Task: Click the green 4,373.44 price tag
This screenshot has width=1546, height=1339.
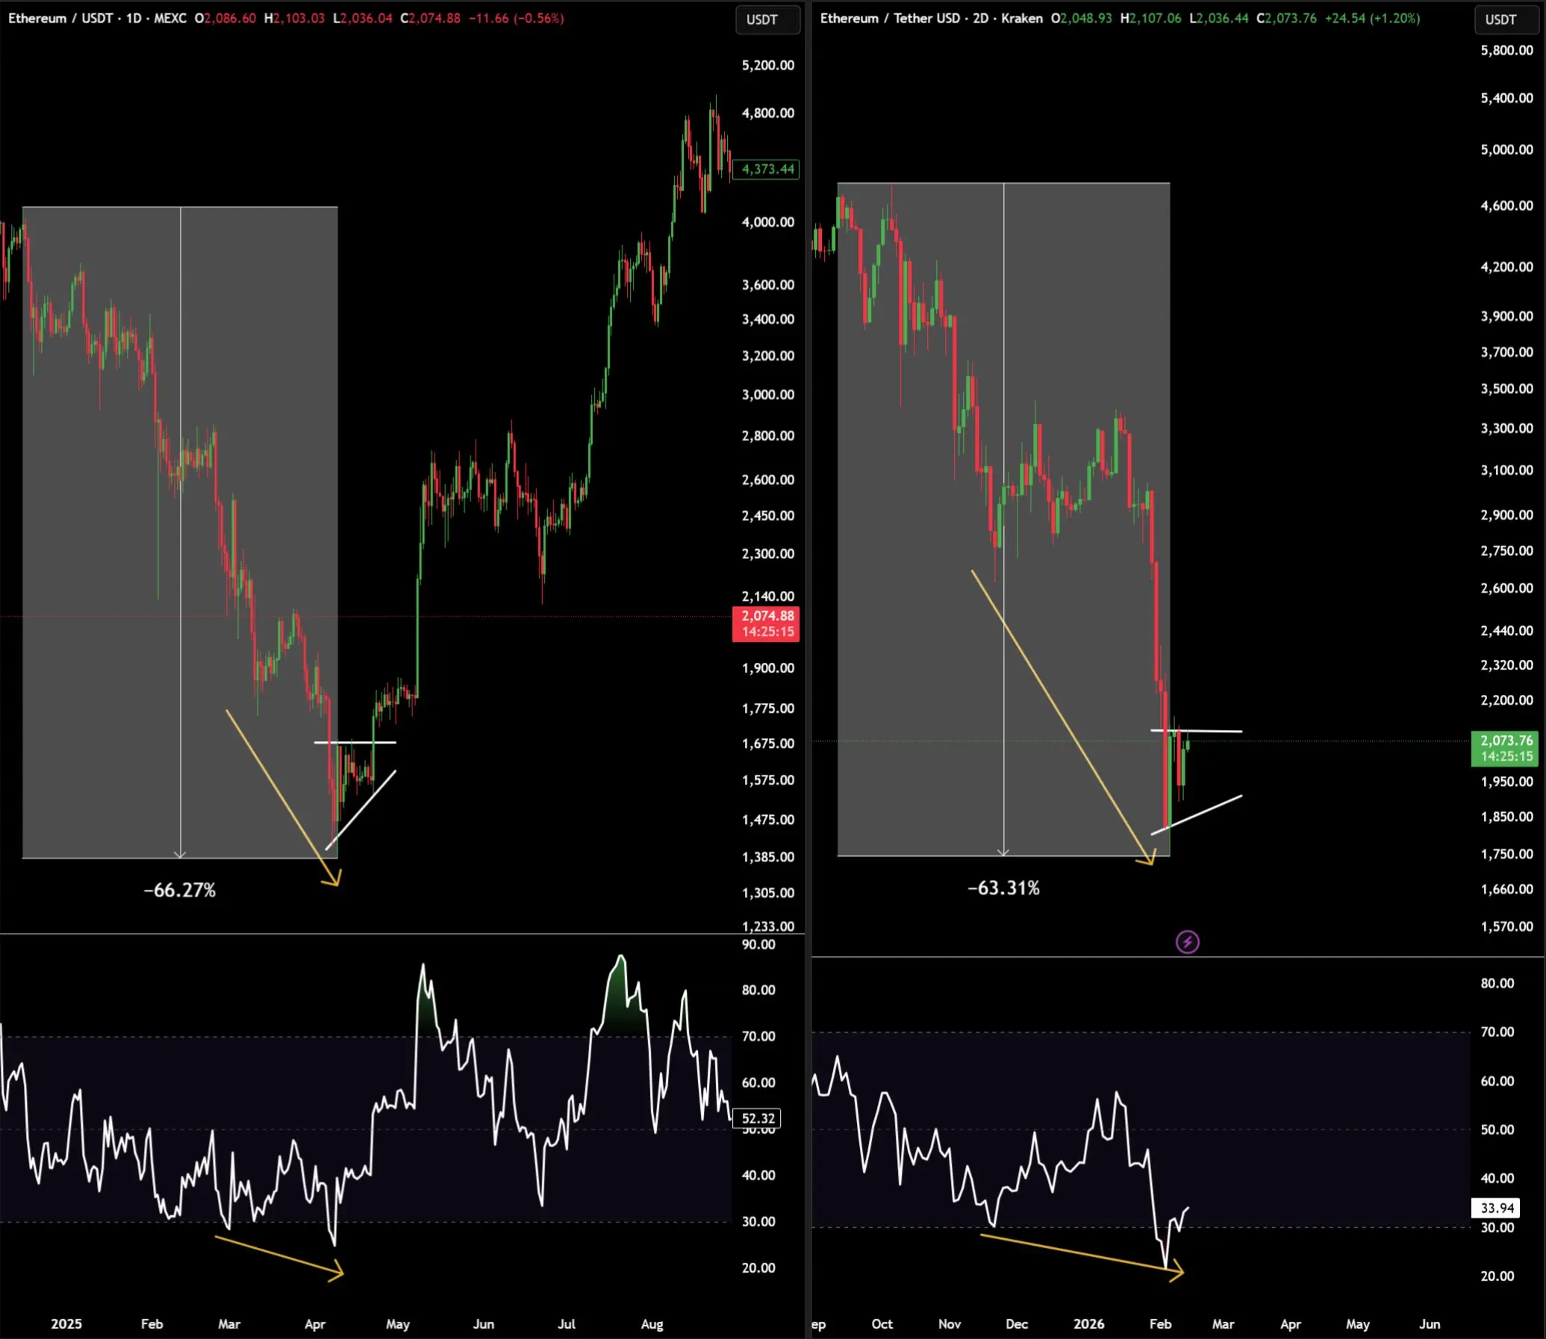Action: (766, 169)
